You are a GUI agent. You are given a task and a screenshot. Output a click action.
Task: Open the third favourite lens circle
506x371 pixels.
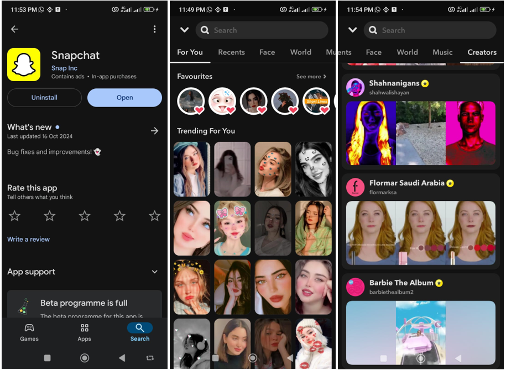click(254, 101)
